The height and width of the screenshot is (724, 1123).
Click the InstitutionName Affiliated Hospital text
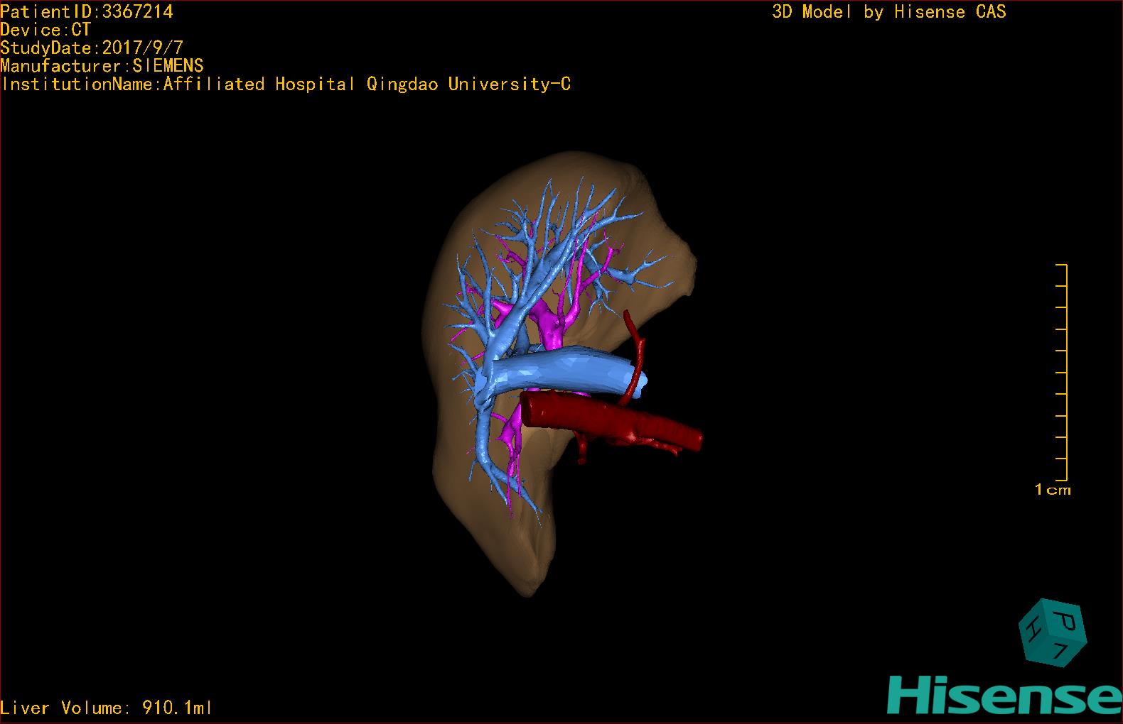[x=286, y=84]
